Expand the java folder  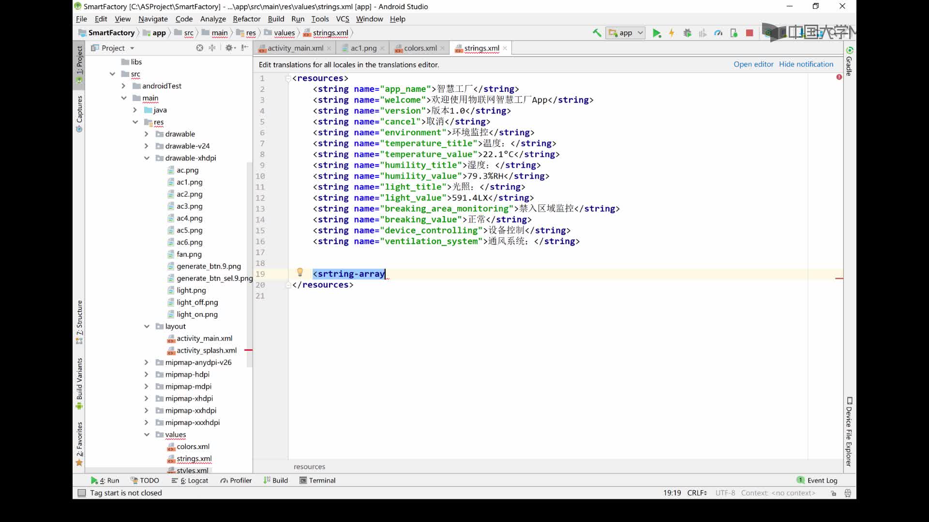click(135, 110)
